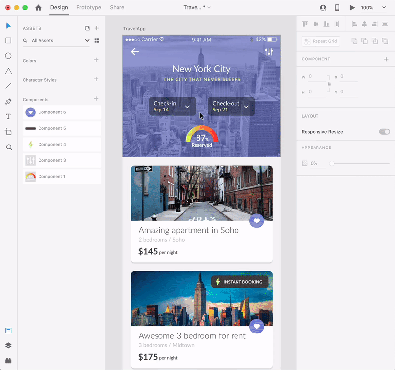Select the Text tool
The image size is (395, 370).
click(8, 117)
